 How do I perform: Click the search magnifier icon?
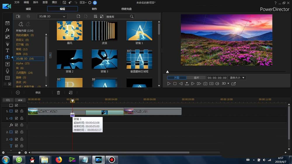click(x=132, y=17)
